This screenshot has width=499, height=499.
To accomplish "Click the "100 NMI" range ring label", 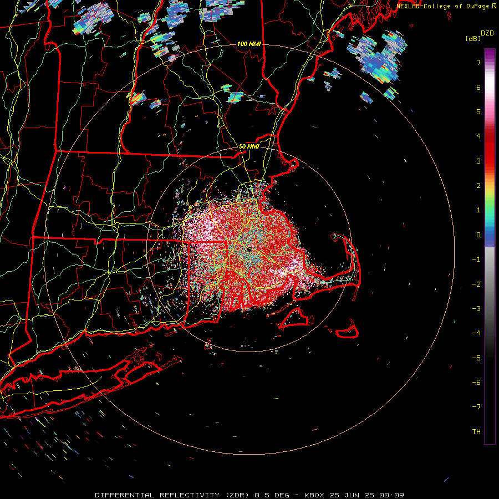I will [x=249, y=44].
